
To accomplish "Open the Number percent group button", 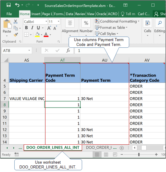I will pyautogui.click(x=86, y=27).
